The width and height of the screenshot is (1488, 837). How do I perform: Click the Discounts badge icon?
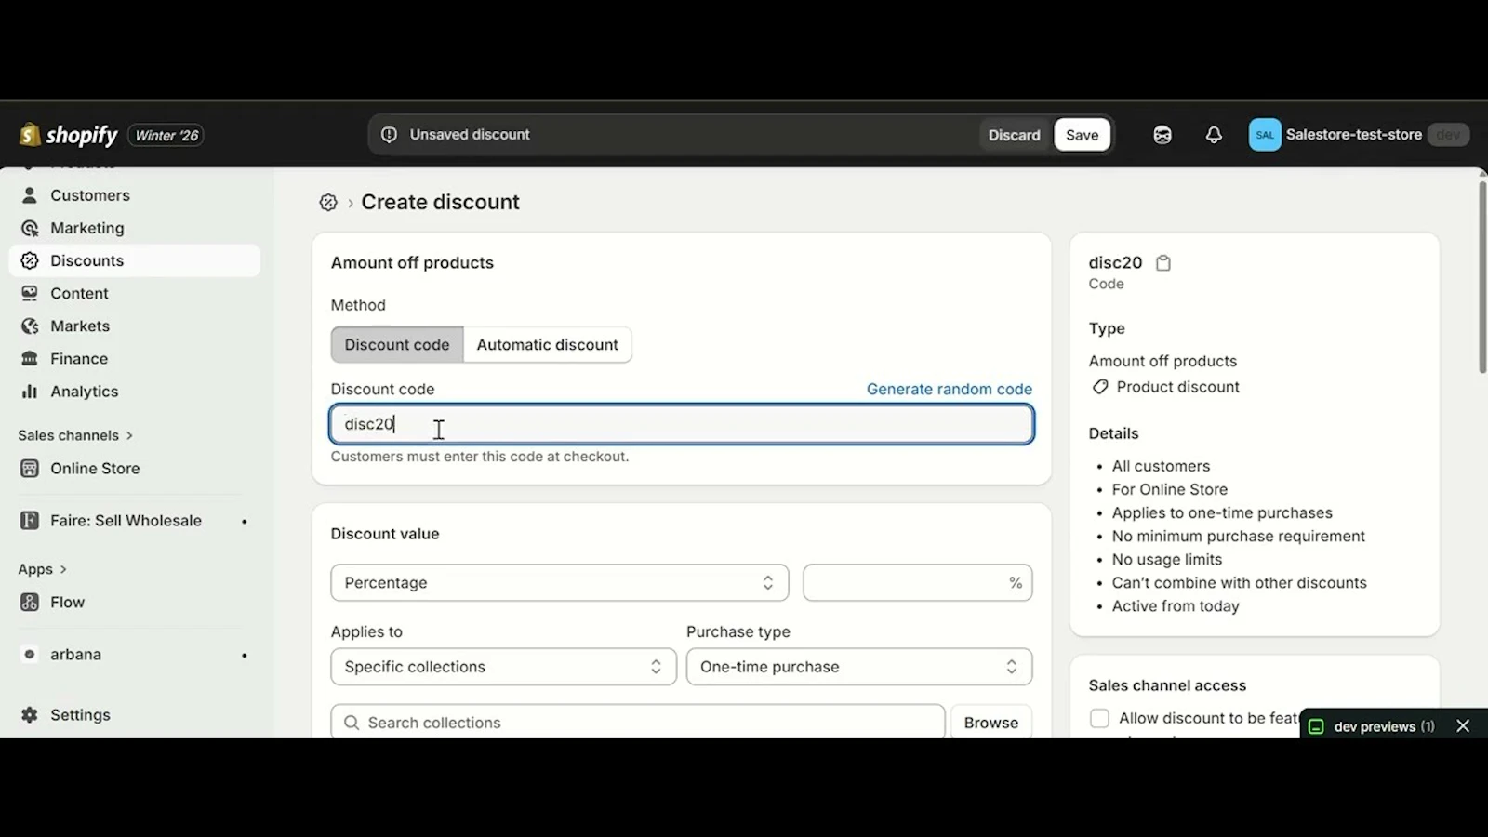pyautogui.click(x=30, y=260)
